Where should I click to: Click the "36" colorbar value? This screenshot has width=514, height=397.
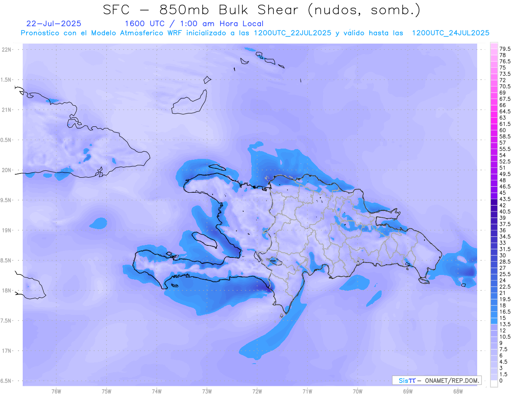[503, 230]
